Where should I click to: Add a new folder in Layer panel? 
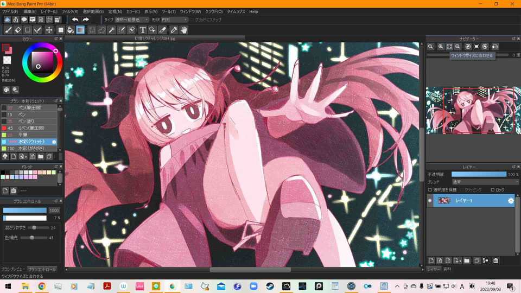tap(467, 260)
